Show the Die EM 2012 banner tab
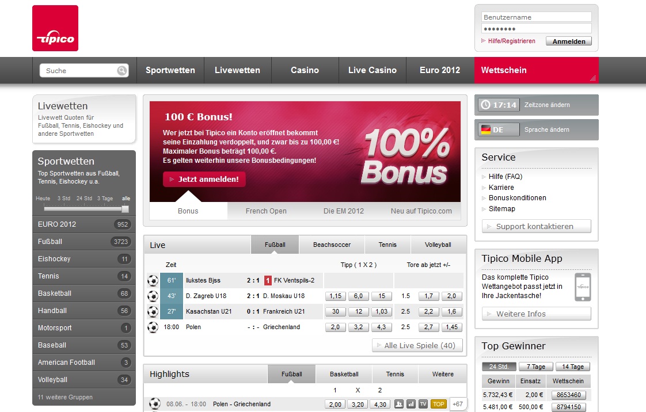Screen dimensions: 646x412 [x=344, y=211]
